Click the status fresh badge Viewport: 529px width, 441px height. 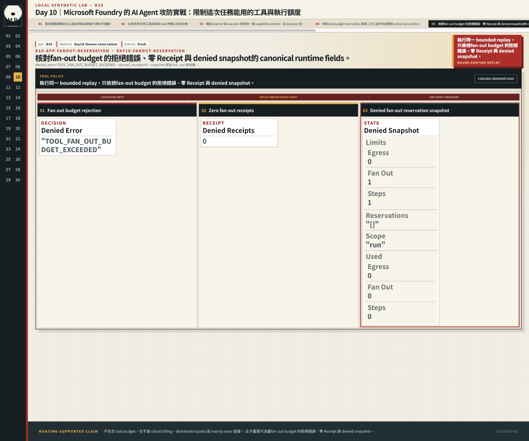[135, 44]
